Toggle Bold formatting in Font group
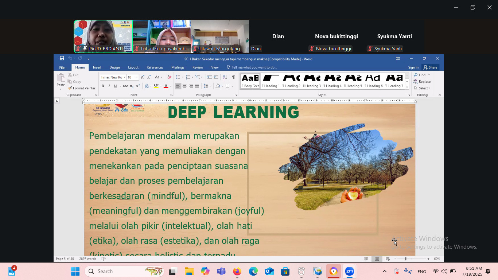 [103, 86]
